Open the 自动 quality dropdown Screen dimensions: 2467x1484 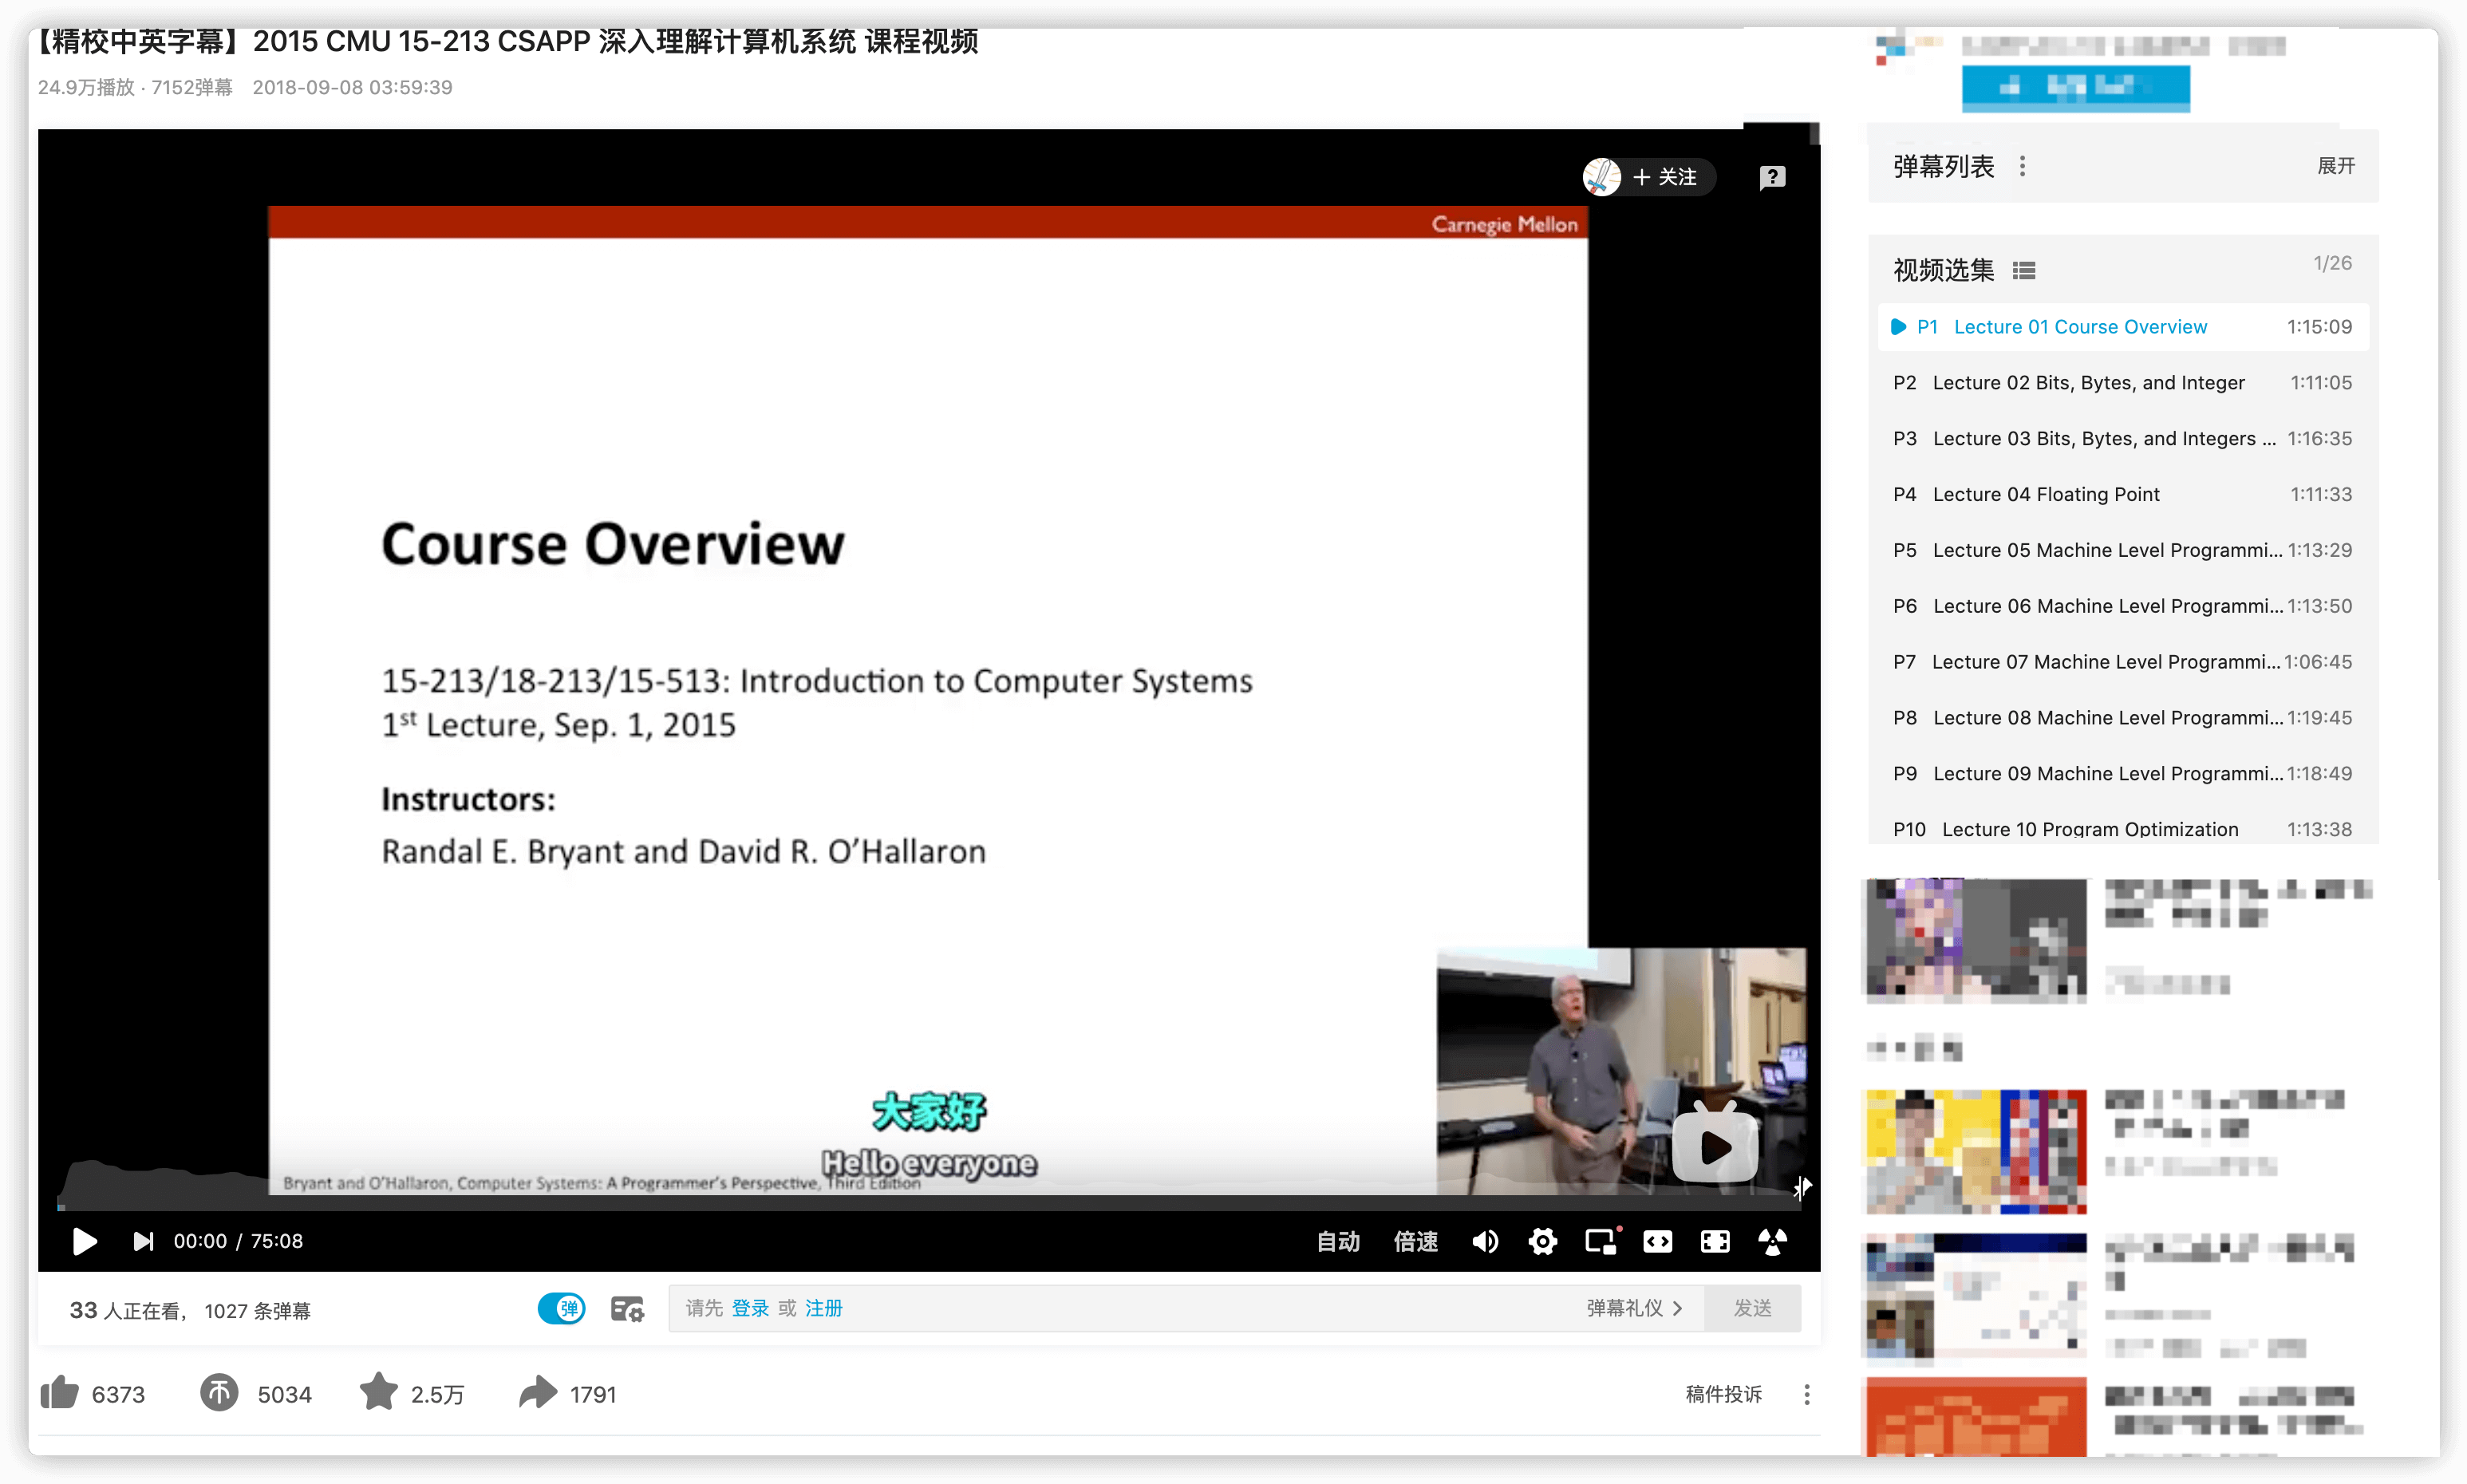click(x=1338, y=1242)
